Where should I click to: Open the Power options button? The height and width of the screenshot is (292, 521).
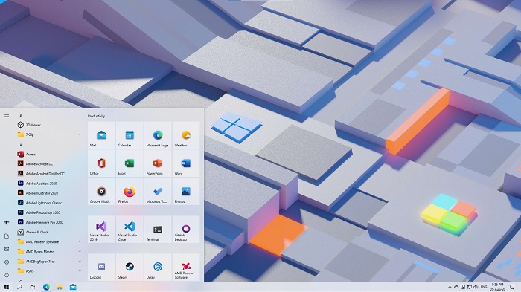tap(7, 275)
